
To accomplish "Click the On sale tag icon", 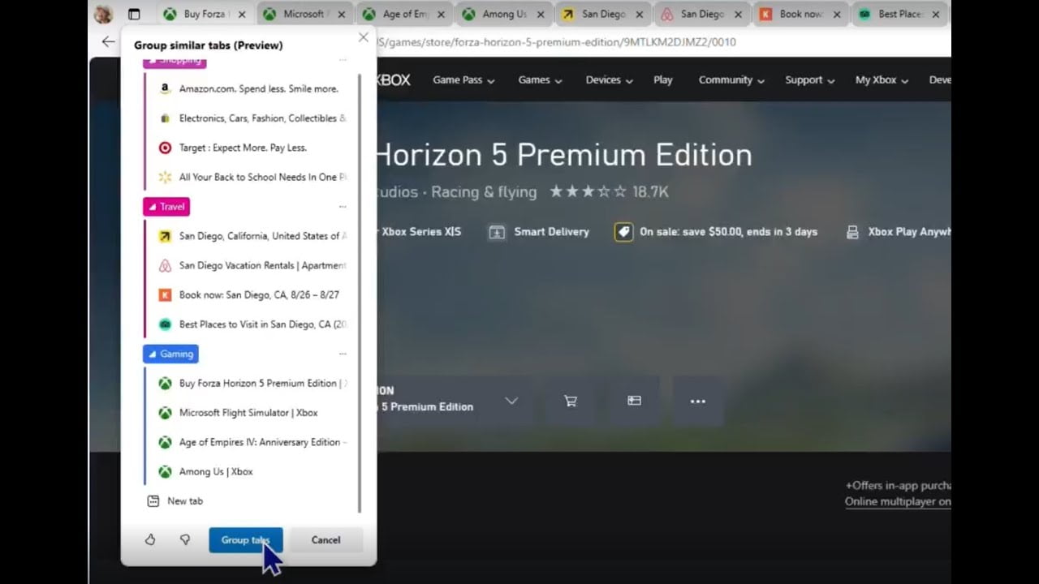I will (x=623, y=232).
